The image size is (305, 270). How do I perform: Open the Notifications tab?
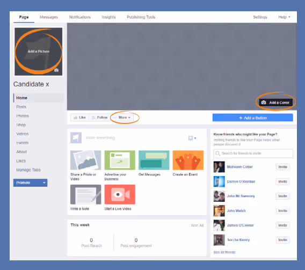[80, 17]
